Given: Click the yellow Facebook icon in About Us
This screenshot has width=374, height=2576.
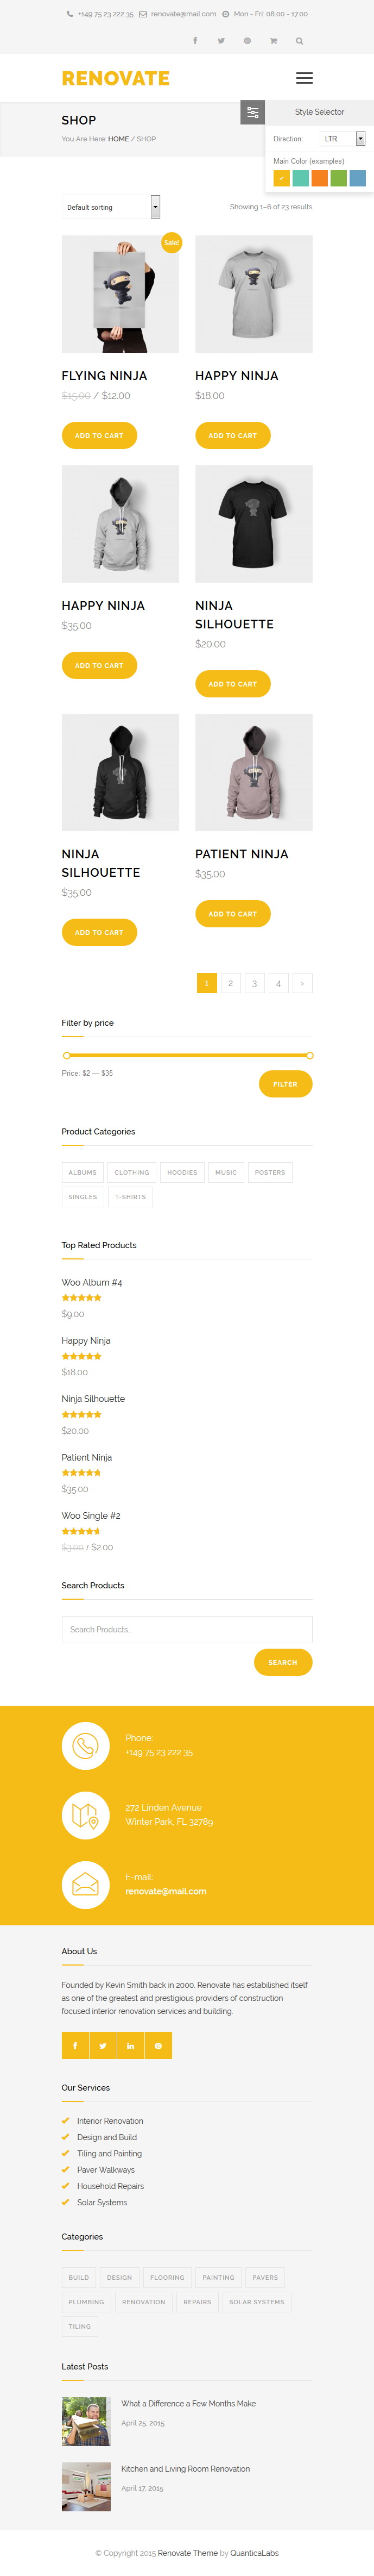Looking at the screenshot, I should 75,2045.
